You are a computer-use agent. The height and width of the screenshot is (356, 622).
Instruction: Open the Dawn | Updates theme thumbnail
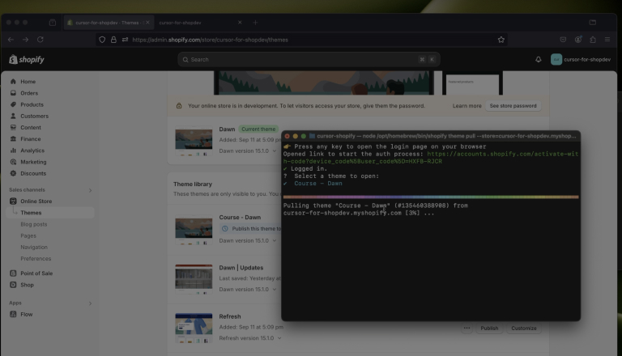click(x=194, y=279)
